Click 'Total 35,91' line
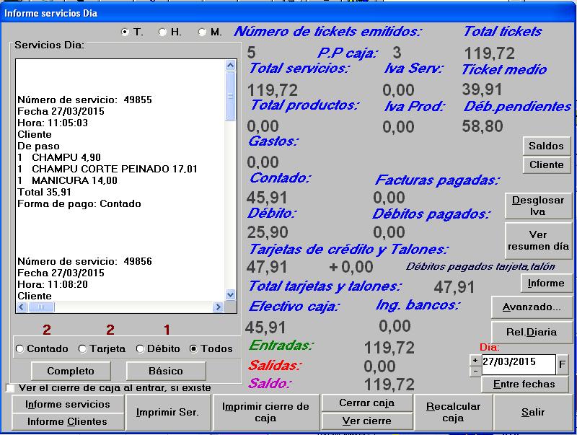The image size is (577, 435). point(44,192)
